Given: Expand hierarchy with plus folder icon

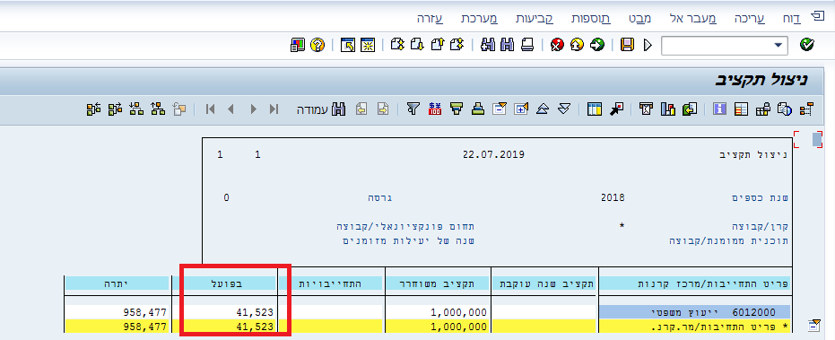Looking at the screenshot, I should coord(521,109).
